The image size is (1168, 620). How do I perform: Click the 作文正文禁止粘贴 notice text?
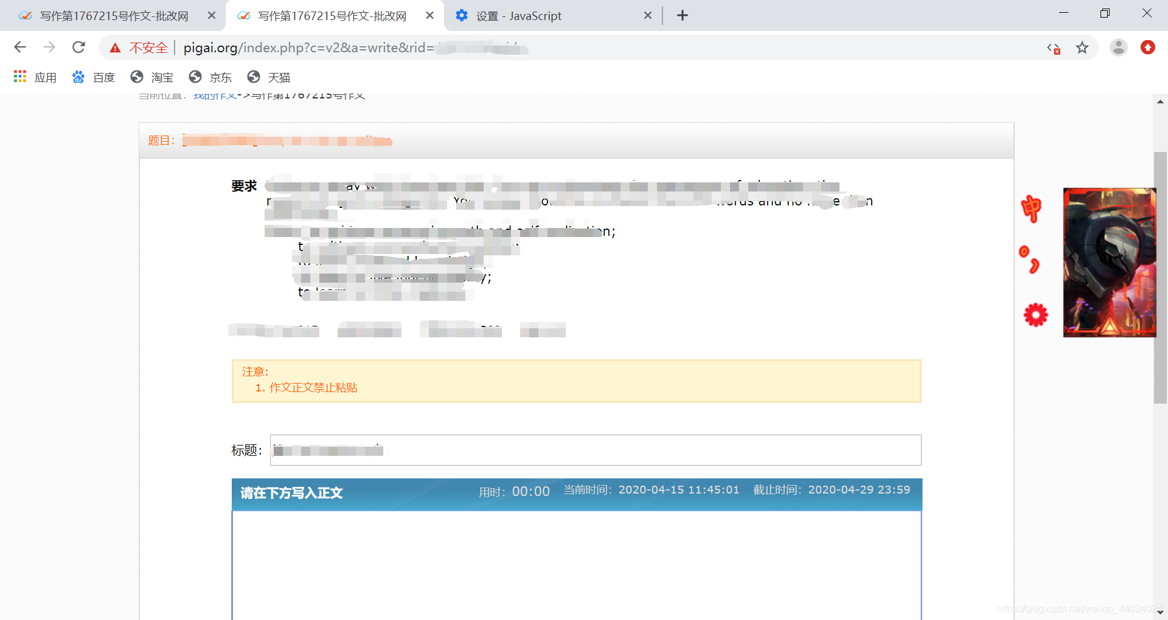(x=313, y=388)
